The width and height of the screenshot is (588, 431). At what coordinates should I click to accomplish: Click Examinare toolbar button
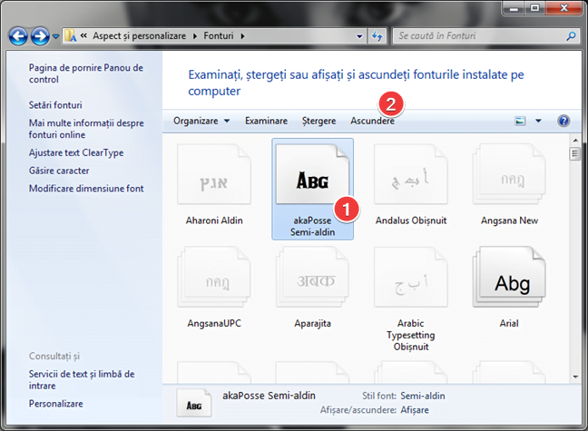pos(266,121)
